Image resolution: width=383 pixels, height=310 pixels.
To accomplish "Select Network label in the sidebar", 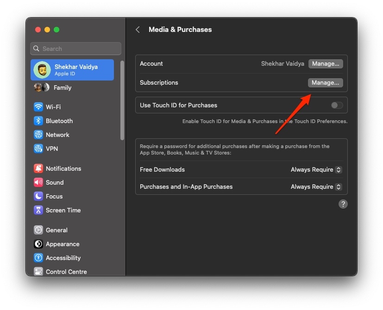I will [57, 135].
